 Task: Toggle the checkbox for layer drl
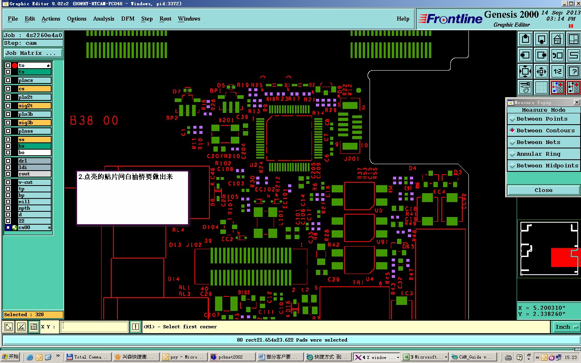pyautogui.click(x=8, y=161)
